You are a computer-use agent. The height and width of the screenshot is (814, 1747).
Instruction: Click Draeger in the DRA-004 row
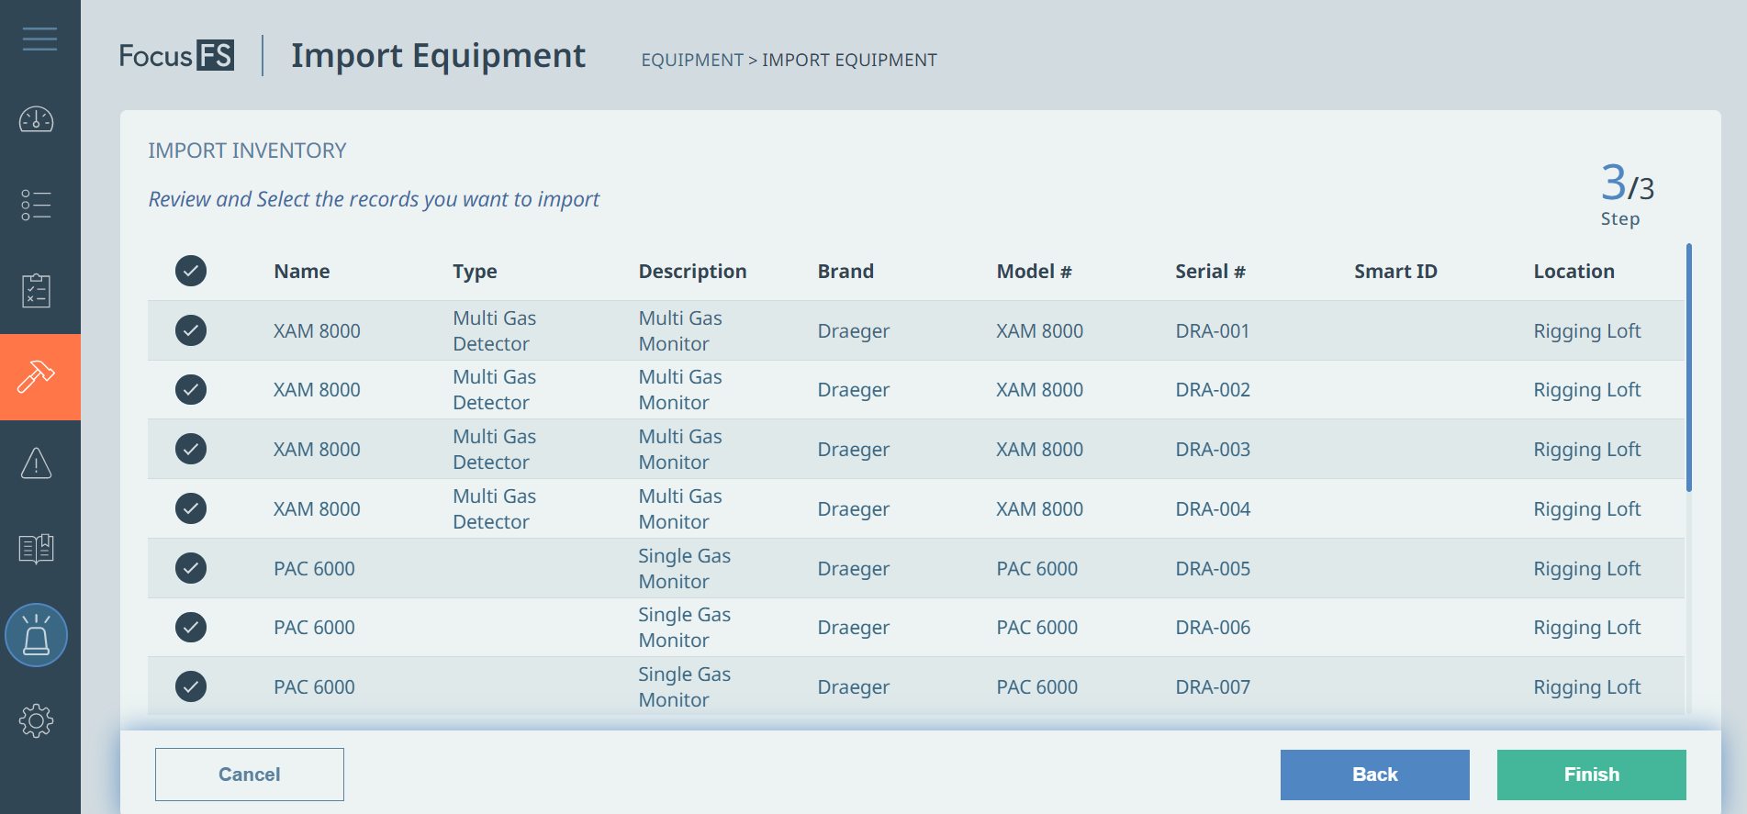pyautogui.click(x=854, y=509)
